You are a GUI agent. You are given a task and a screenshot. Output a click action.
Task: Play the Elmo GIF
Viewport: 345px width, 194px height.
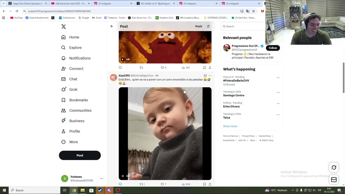click(x=123, y=59)
